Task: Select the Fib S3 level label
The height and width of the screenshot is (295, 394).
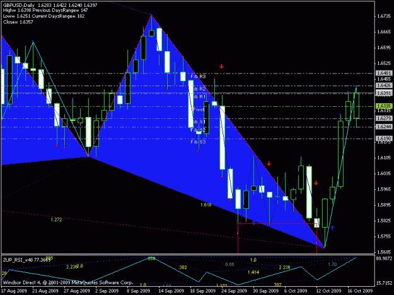Action: point(198,142)
